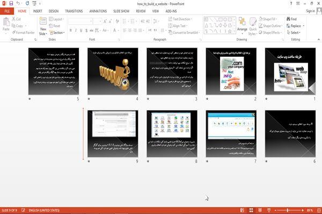Open the ANIMATIONS tab
322x214 pixels.
click(x=98, y=11)
